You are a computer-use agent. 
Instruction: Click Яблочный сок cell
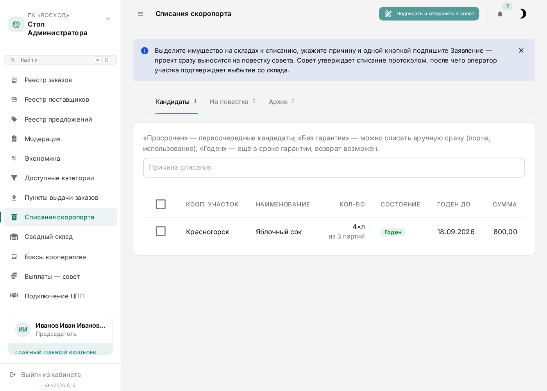(x=279, y=232)
